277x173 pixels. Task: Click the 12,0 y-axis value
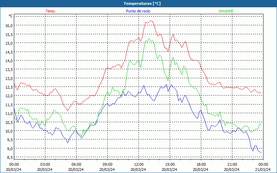point(9,96)
